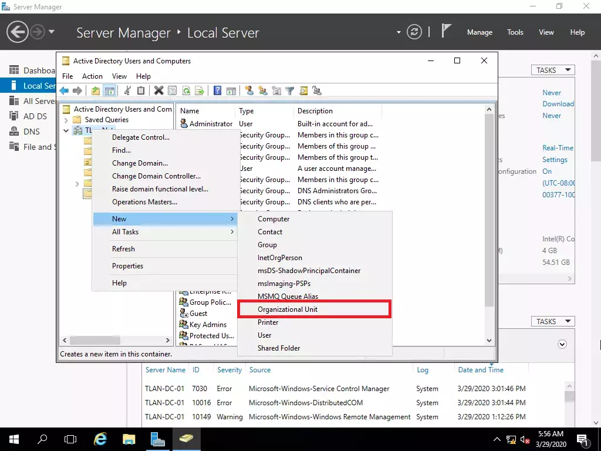
Task: Click the Settings link in Server Manager
Action: tap(555, 160)
